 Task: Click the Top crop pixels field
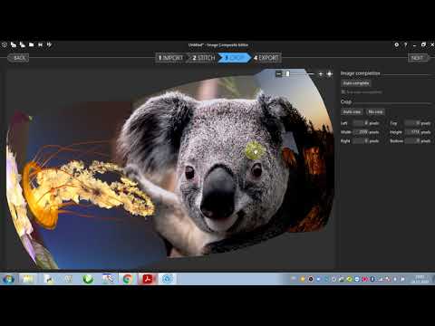pyautogui.click(x=412, y=123)
